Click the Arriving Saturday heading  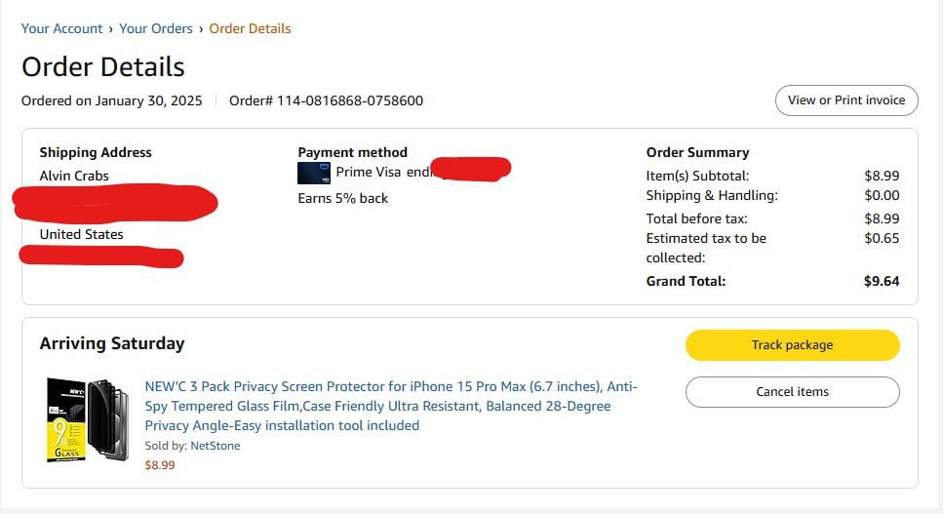tap(112, 343)
